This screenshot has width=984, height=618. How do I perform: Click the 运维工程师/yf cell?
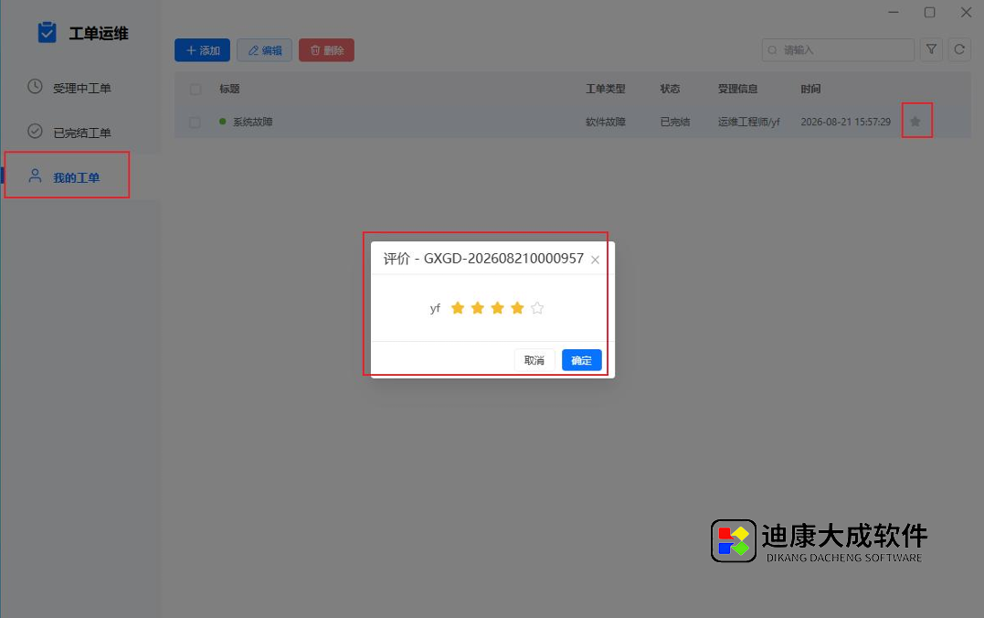[x=748, y=122]
